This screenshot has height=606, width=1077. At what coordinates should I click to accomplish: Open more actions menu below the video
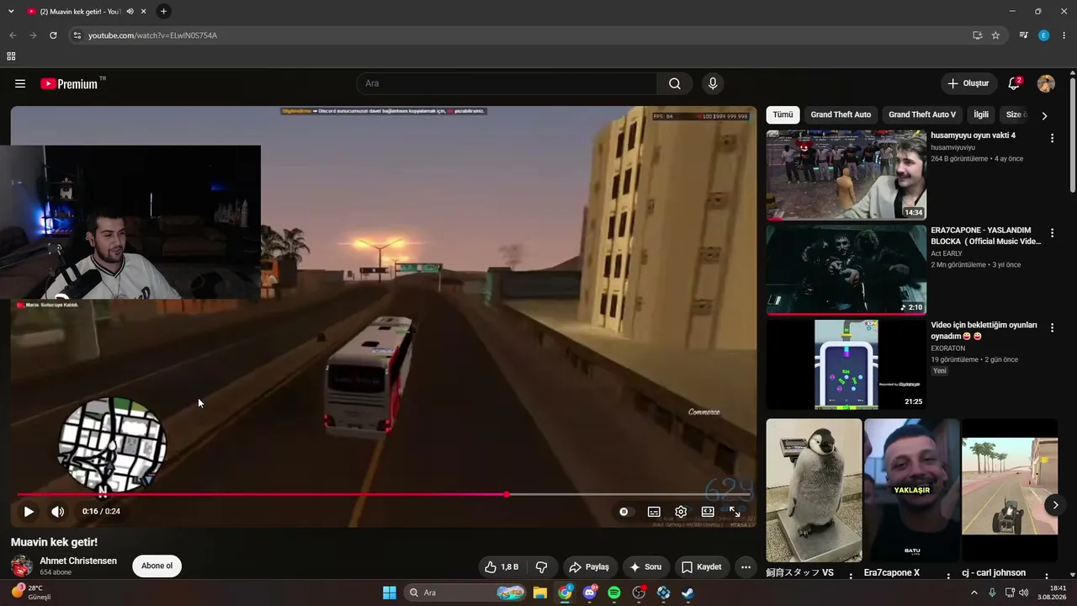[x=745, y=566]
